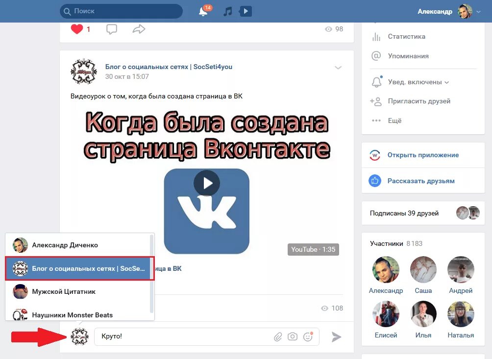Unlike the post by clicking the red heart
Image resolution: width=492 pixels, height=359 pixels.
point(76,28)
